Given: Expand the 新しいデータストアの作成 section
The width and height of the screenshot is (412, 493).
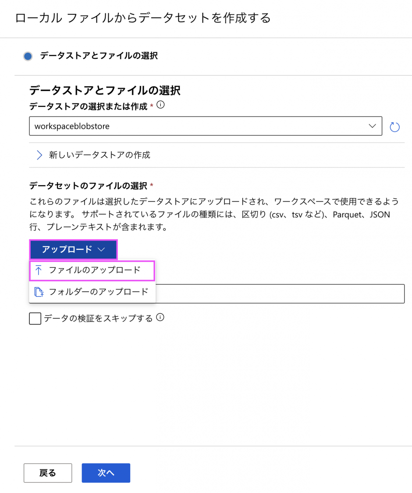Looking at the screenshot, I should click(x=99, y=155).
